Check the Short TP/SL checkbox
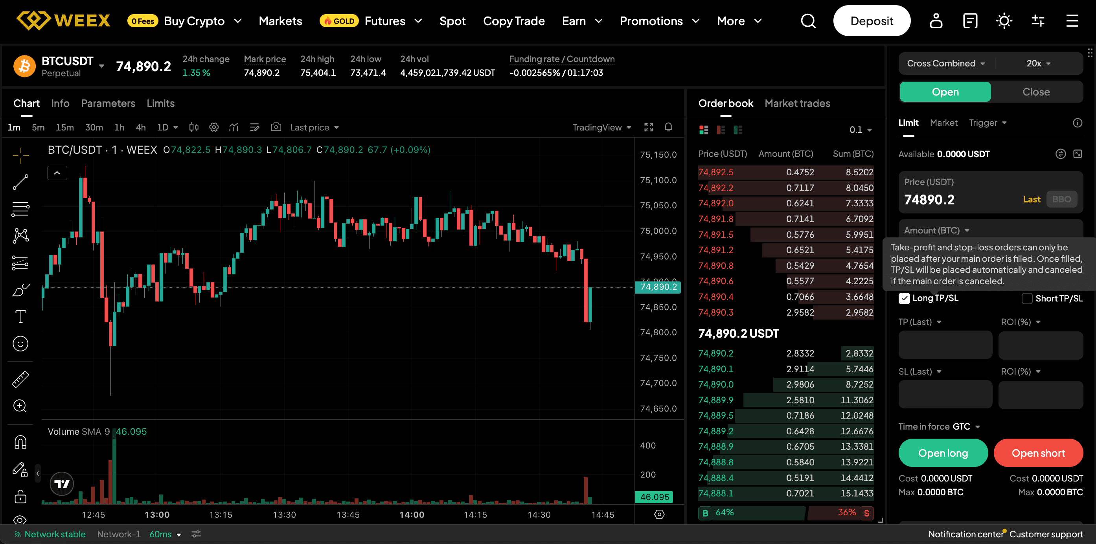Screen dimensions: 1096x544 pyautogui.click(x=1027, y=299)
